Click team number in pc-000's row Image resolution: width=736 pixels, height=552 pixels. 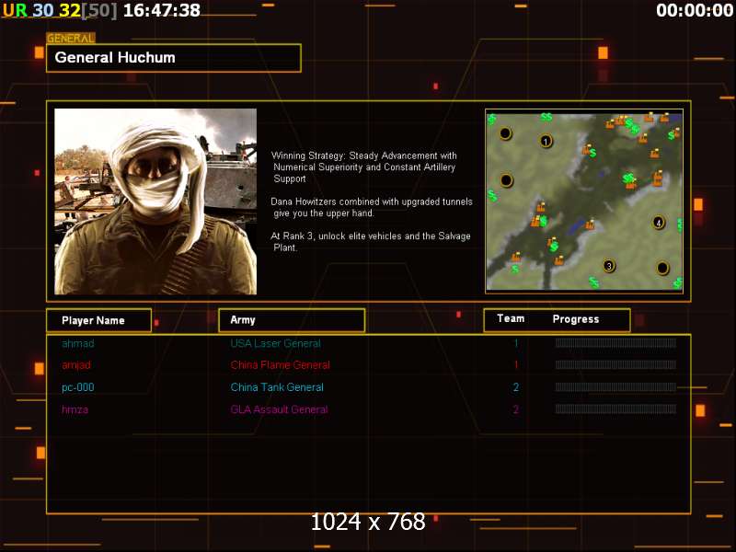516,387
